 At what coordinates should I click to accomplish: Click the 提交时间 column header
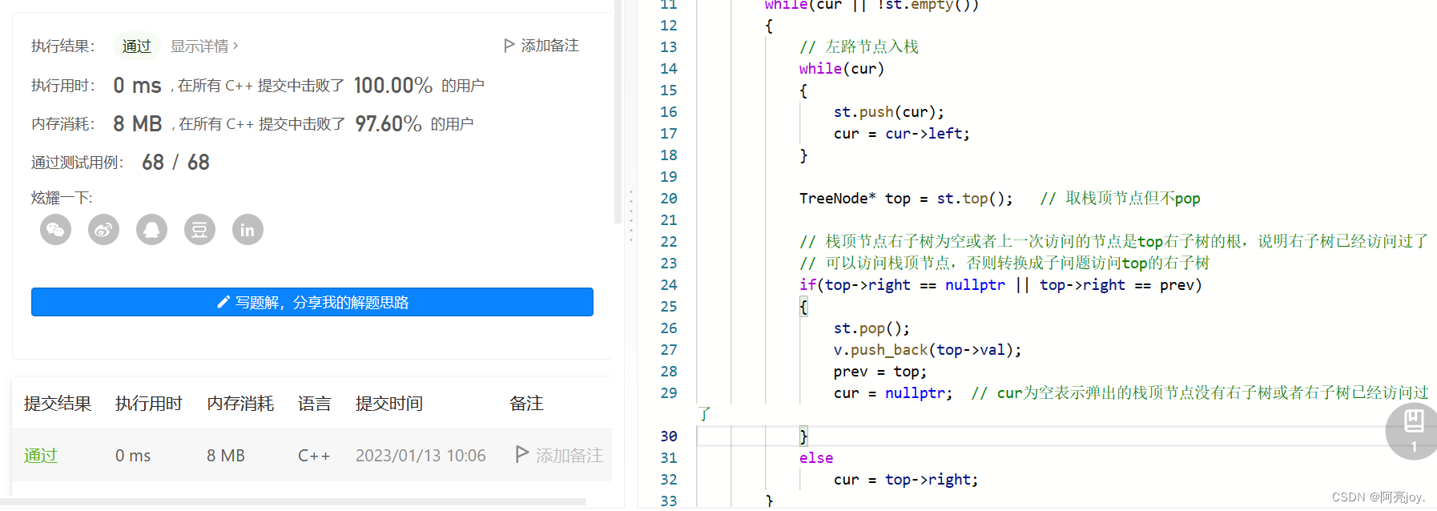point(389,404)
